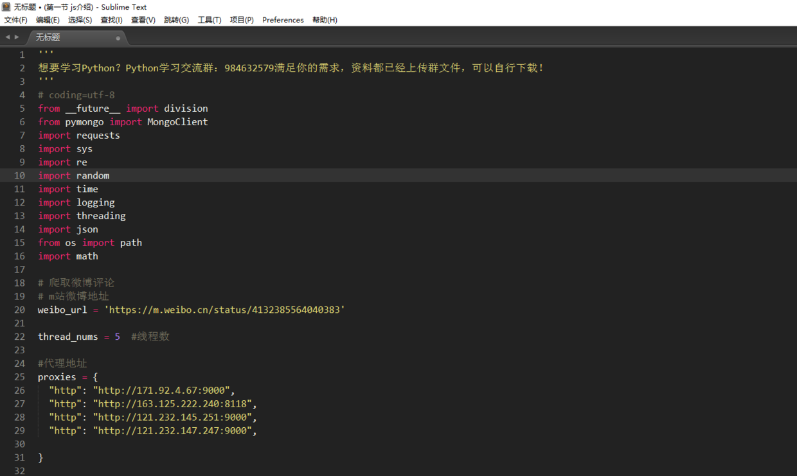Click the previous tab left arrow
The width and height of the screenshot is (797, 476).
point(8,37)
